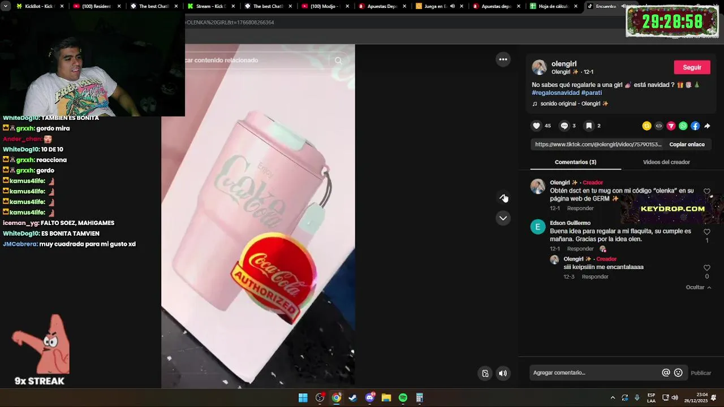Collapse replies with Ocultar
724x407 pixels.
pos(699,287)
